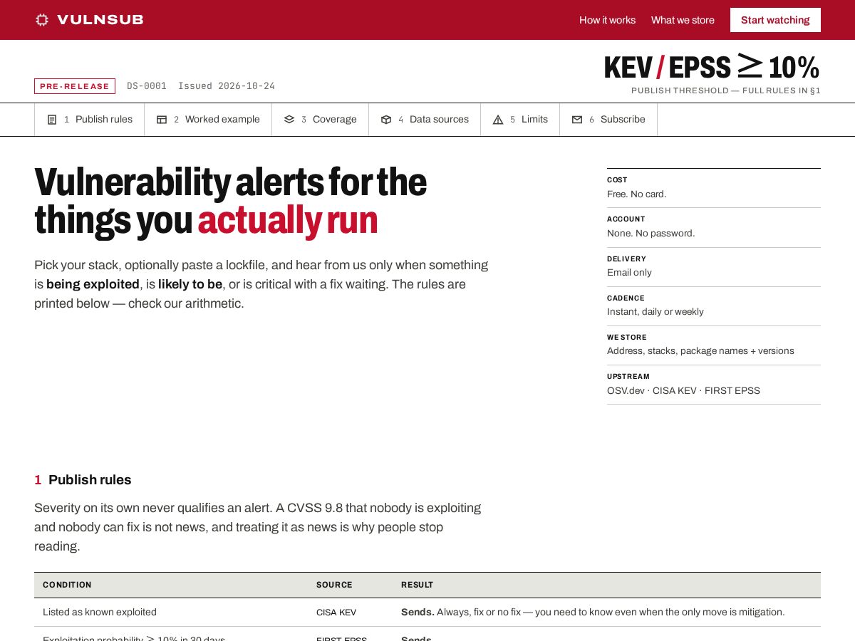
Task: Go to the Worked example tab
Action: pos(208,120)
